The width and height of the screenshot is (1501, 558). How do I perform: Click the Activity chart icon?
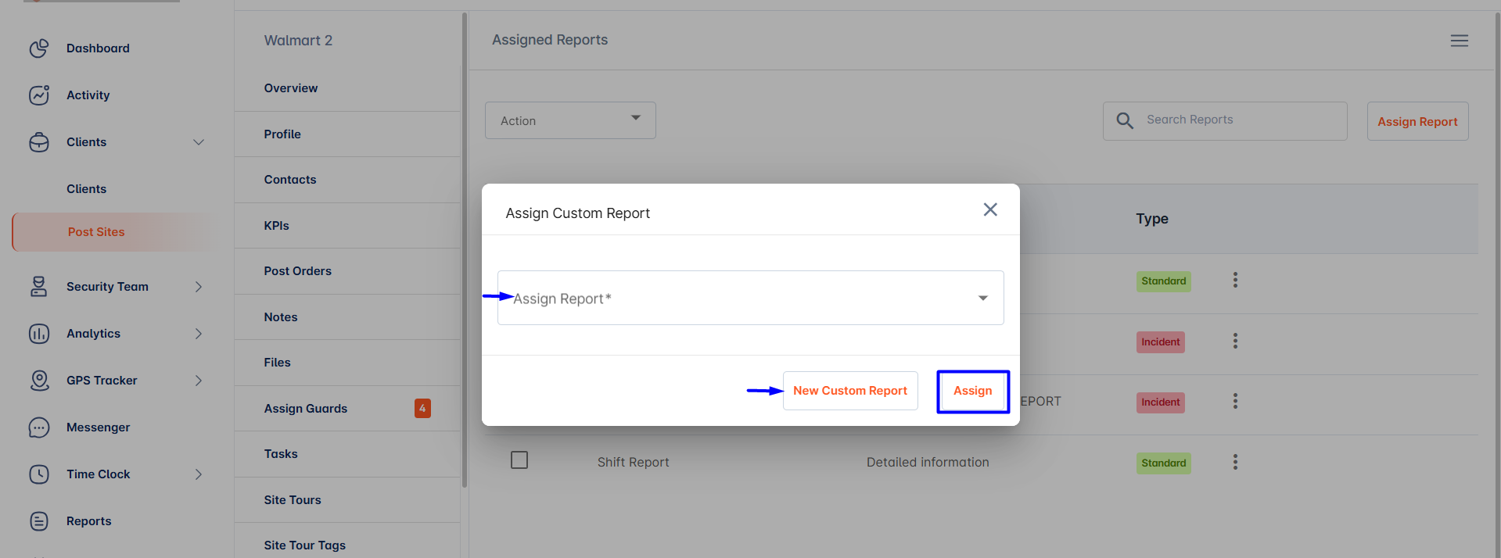tap(39, 95)
